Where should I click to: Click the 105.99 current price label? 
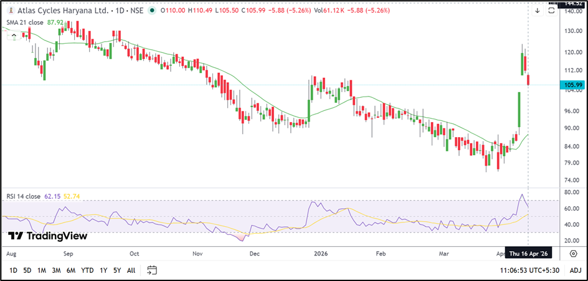[572, 85]
